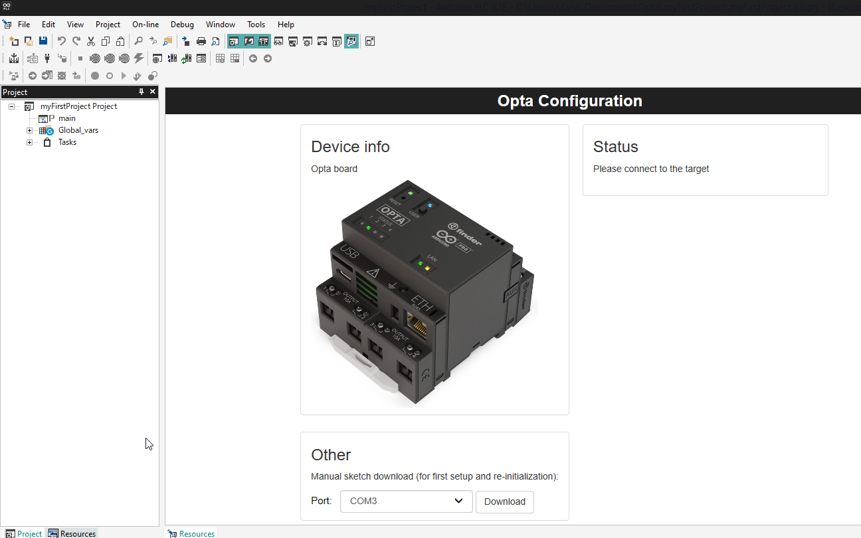Connect to target with plug icon
Screen dimensions: 861x538
[47, 58]
